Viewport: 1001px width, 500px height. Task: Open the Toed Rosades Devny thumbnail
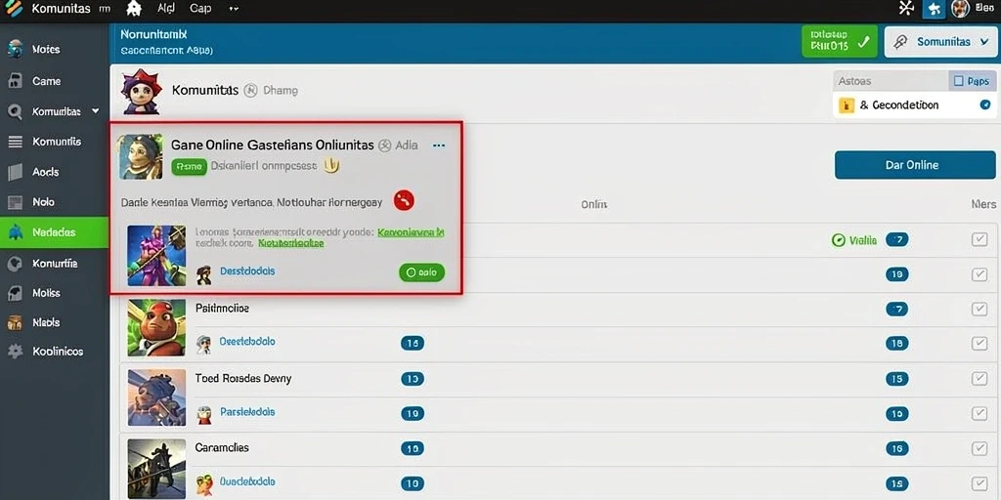(156, 397)
